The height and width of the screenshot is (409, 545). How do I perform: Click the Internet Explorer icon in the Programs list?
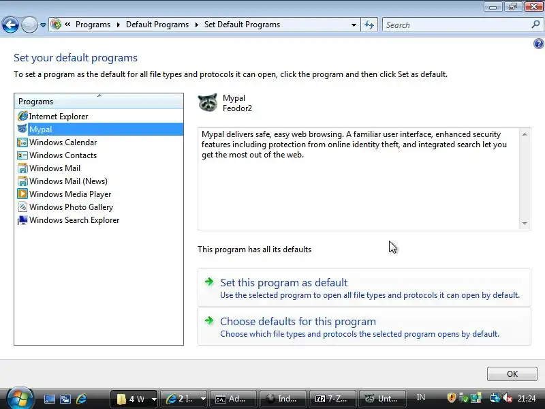[x=22, y=116]
